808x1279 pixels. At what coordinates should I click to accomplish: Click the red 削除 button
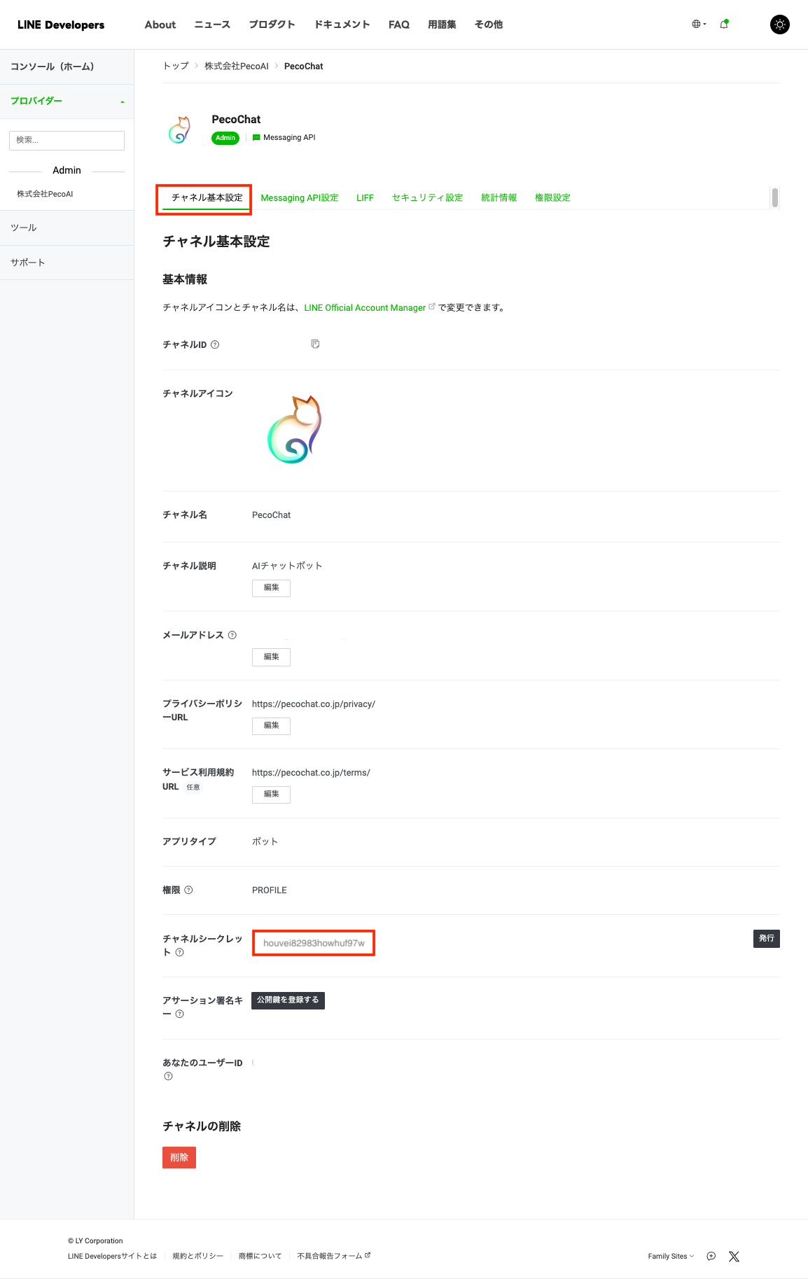click(179, 1157)
